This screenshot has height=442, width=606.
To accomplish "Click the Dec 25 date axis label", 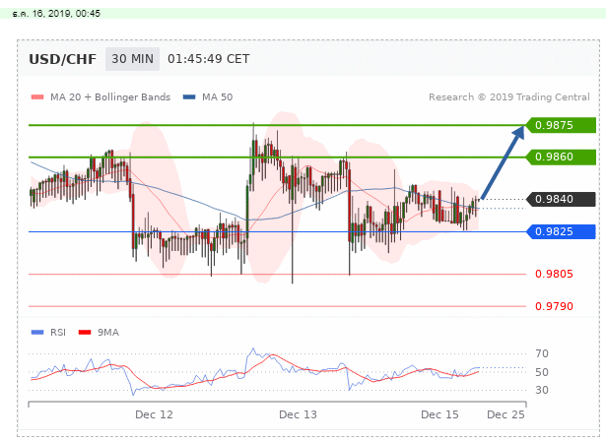I will tap(505, 415).
